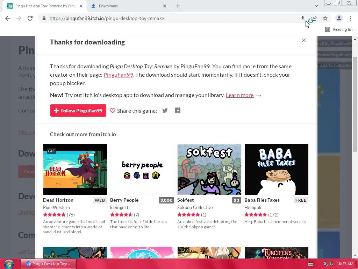Close the Downloads tab

coord(165,6)
